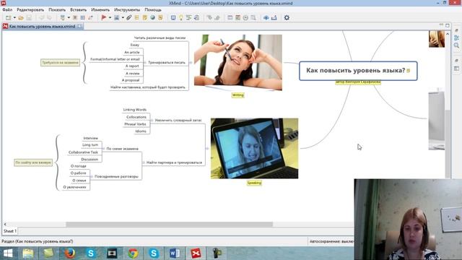Open Firefox from the taskbar

70,253
